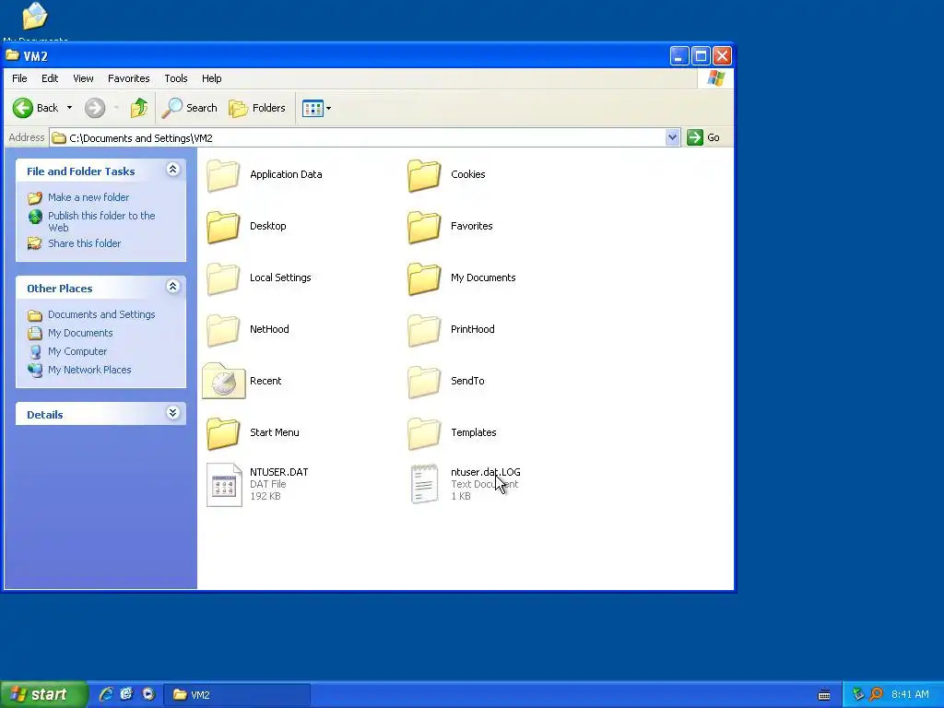Viewport: 944px width, 708px height.
Task: Click the Go button
Action: pos(703,138)
